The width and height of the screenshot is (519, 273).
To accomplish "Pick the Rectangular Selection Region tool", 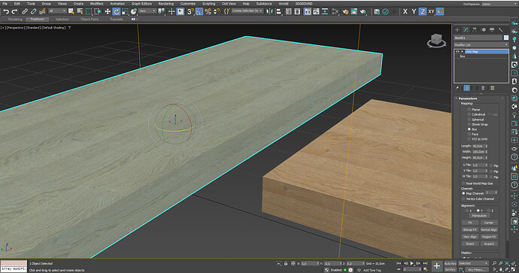I will (89, 11).
